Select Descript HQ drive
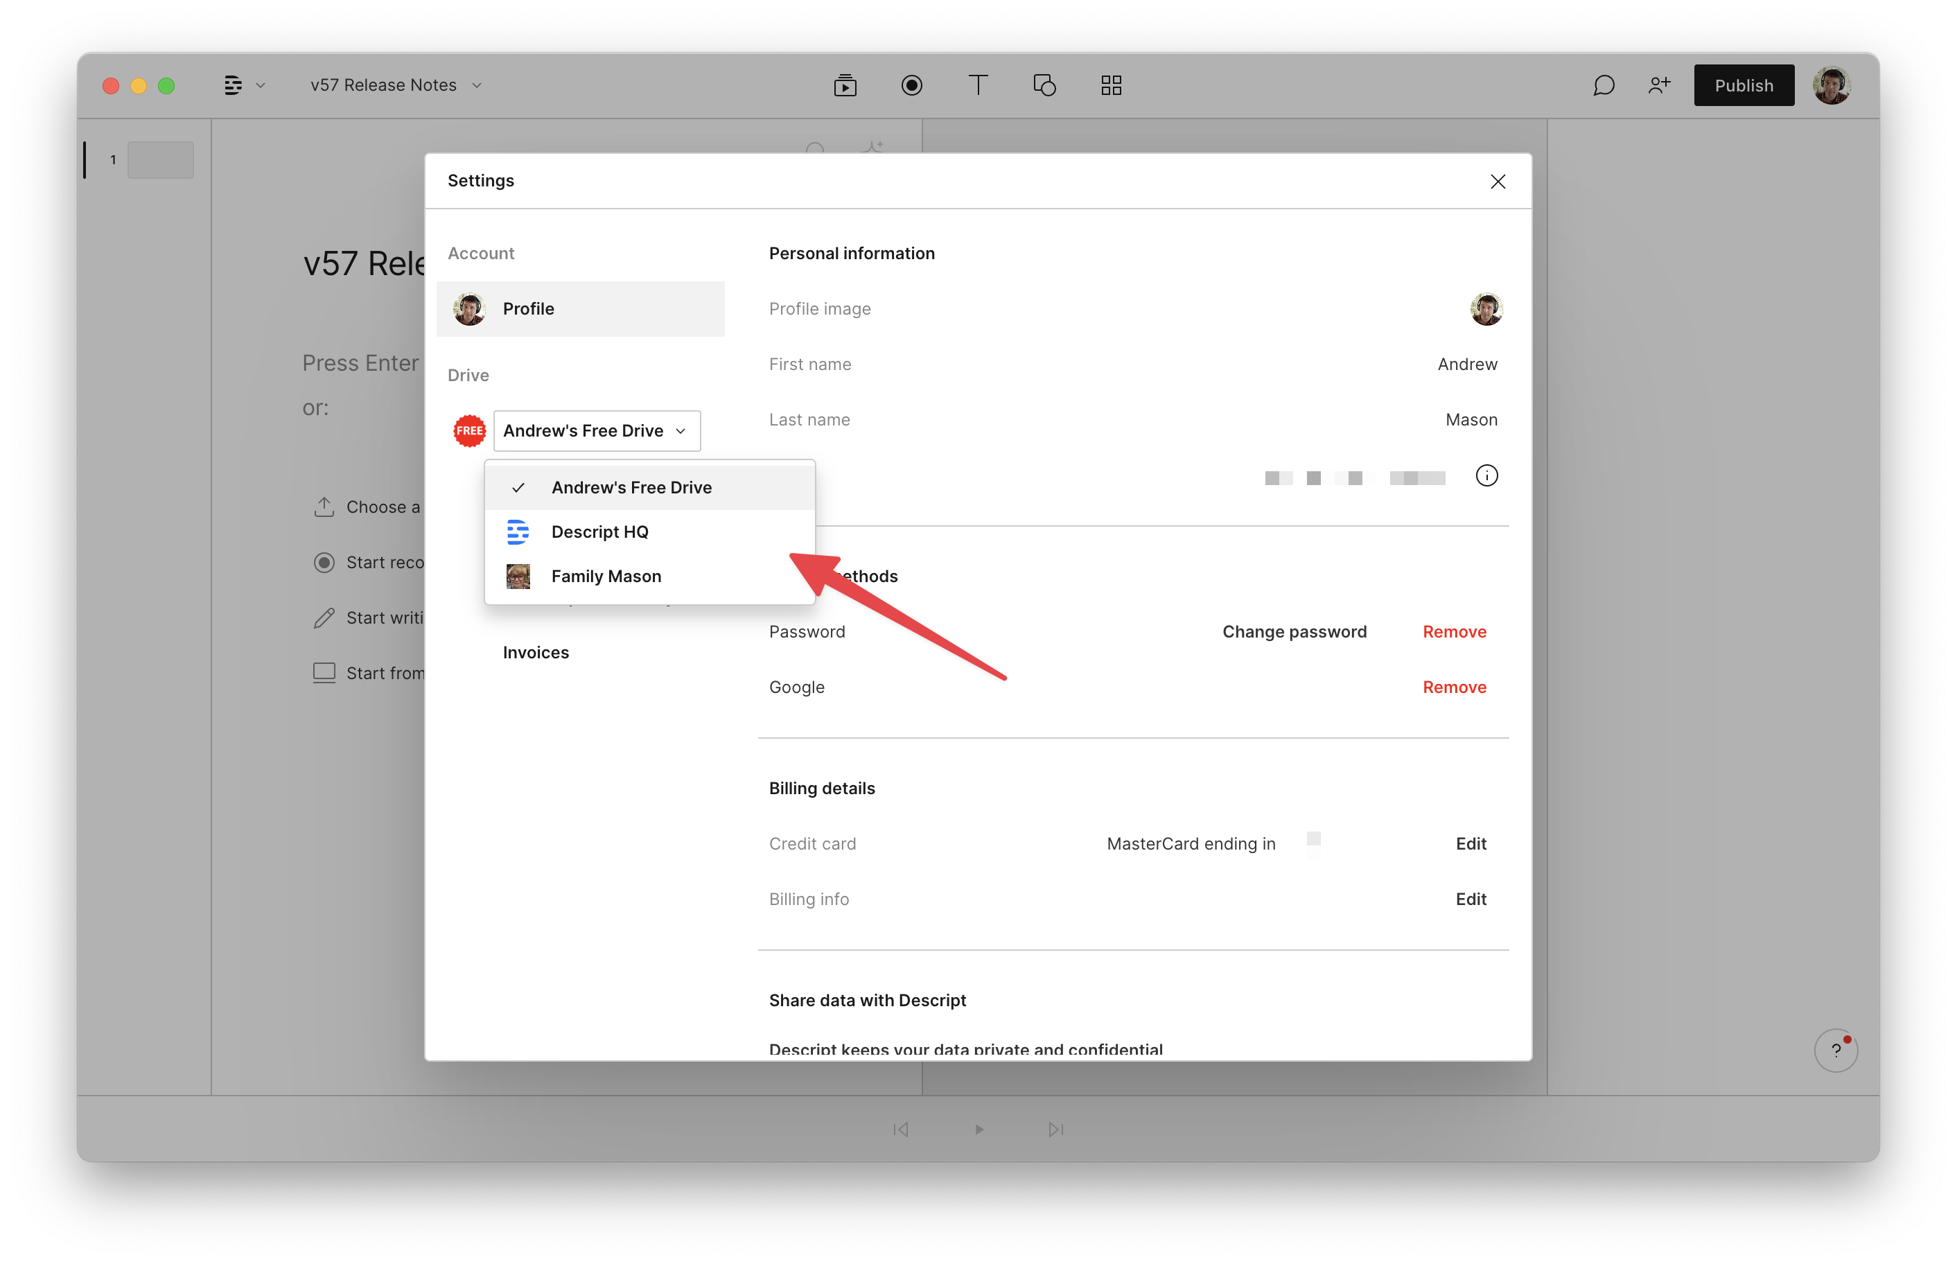 pyautogui.click(x=600, y=532)
